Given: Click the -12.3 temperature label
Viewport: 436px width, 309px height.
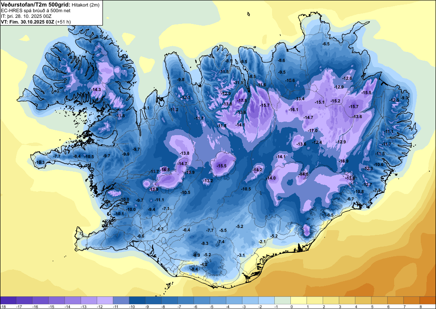Looking at the screenshot, I should 368,169.
